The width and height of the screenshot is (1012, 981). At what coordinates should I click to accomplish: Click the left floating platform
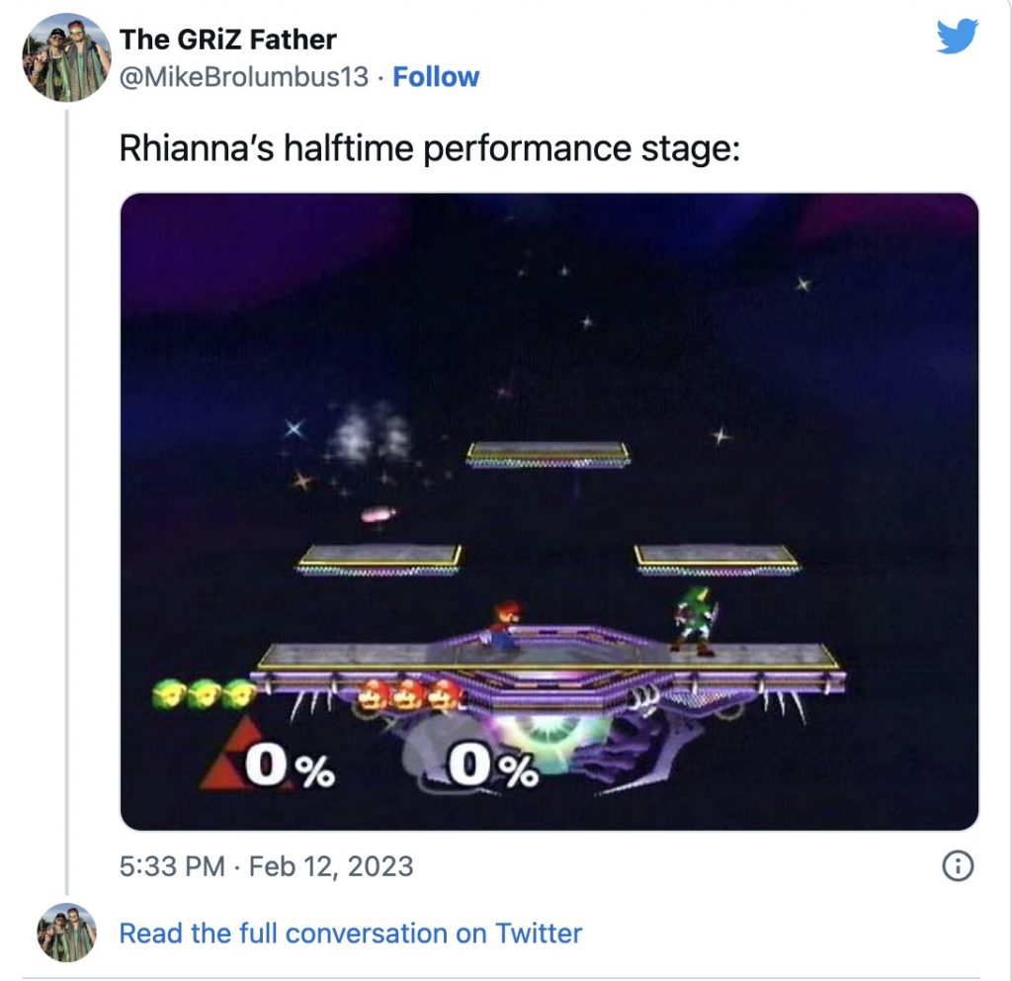[380, 559]
